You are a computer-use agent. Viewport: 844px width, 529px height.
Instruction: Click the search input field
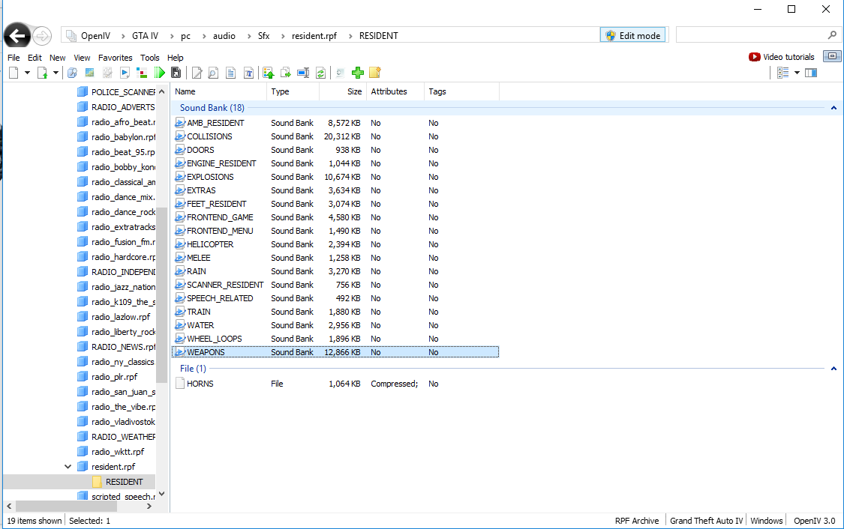click(752, 35)
